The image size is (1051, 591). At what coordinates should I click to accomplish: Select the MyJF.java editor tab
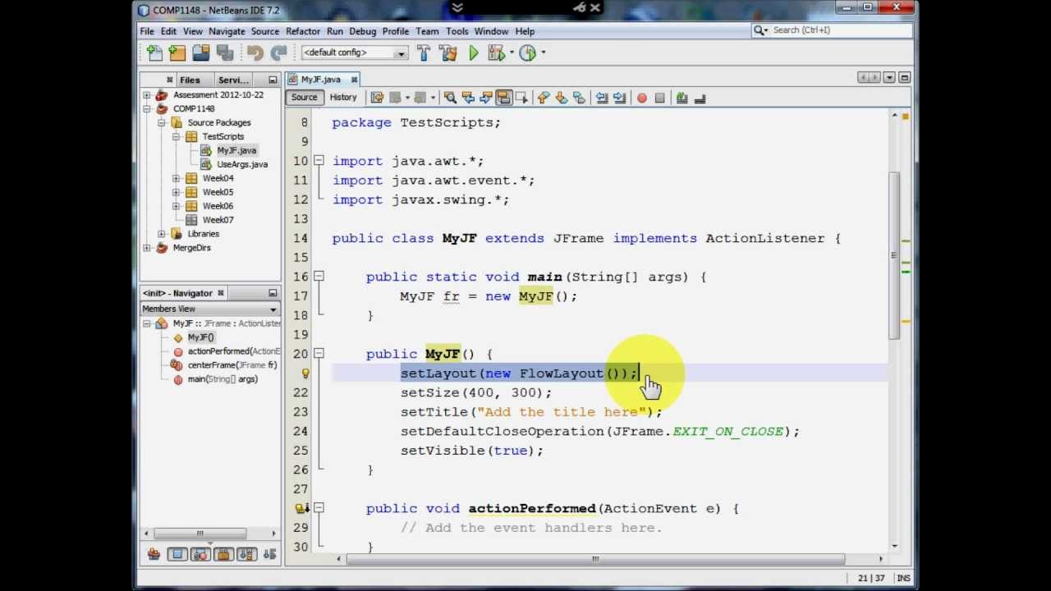320,80
